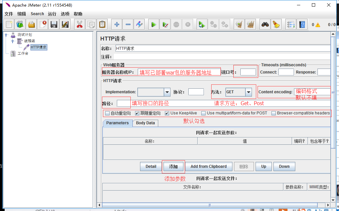Click the vertical scrollbar of request panel
339x211 pixels.
pyautogui.click(x=333, y=93)
